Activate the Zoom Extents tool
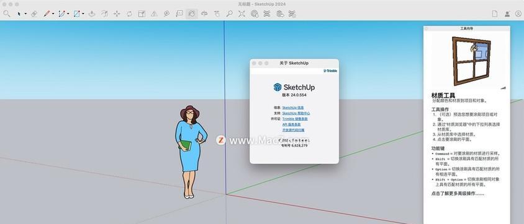Image resolution: width=524 pixels, height=224 pixels. pyautogui.click(x=242, y=14)
